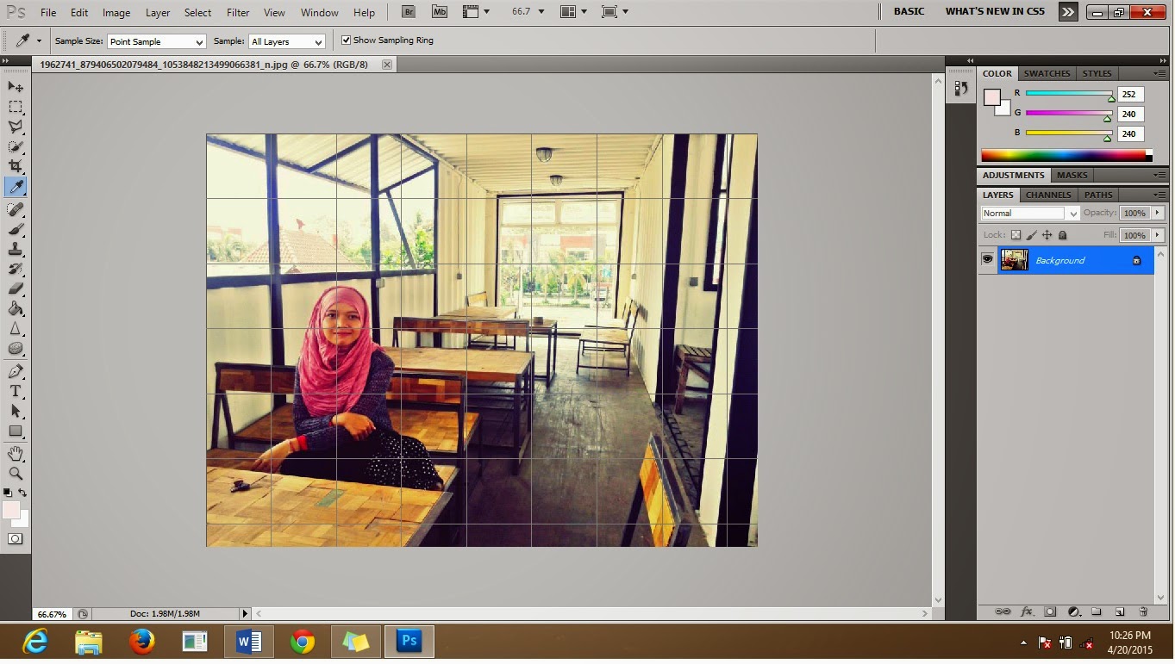Open the Filter menu

pos(237,12)
